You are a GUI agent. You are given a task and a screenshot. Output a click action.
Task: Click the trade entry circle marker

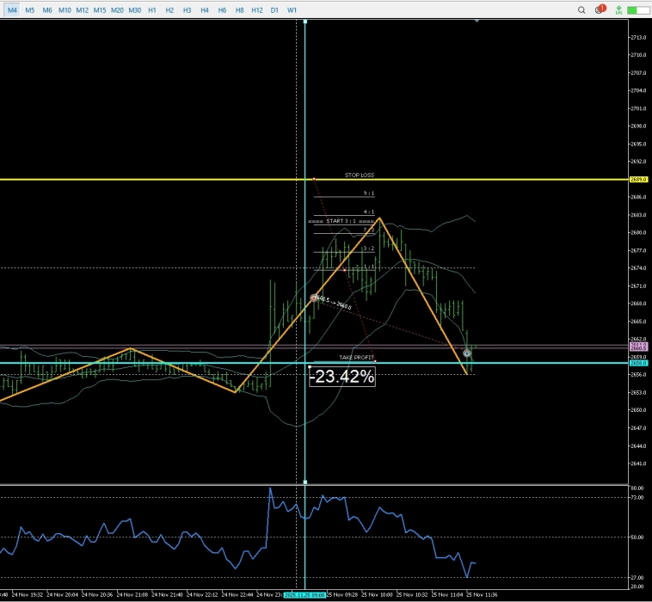click(x=314, y=298)
